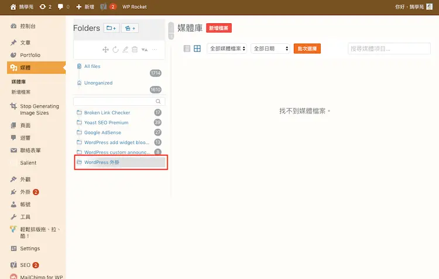Viewport: 439px width, 279px height.
Task: Select All files in folder tree
Action: click(92, 66)
